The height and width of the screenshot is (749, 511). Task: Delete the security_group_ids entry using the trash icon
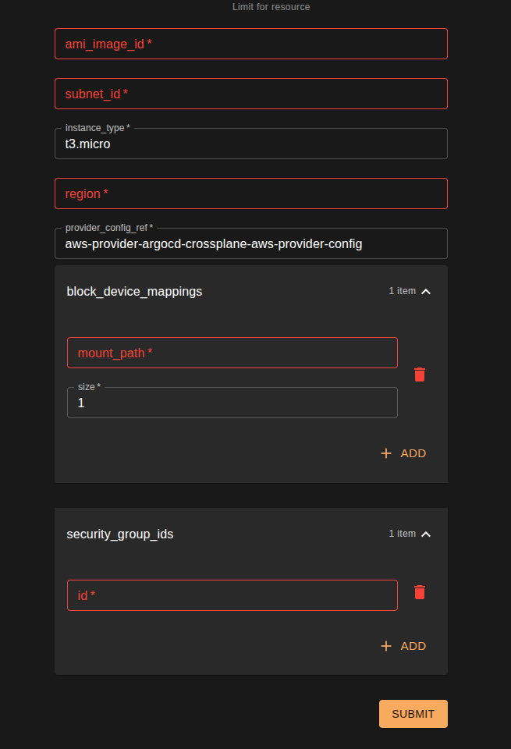(420, 592)
